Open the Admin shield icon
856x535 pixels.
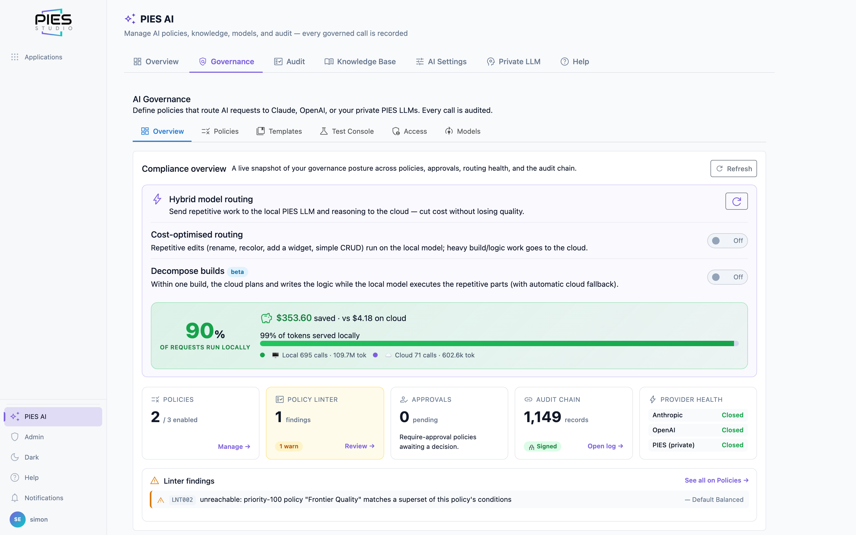click(x=14, y=437)
